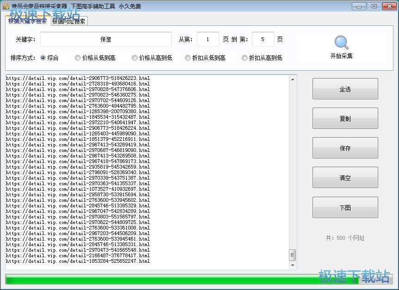Click the magnifier icon to start collecting
The image size is (399, 290).
tap(341, 42)
